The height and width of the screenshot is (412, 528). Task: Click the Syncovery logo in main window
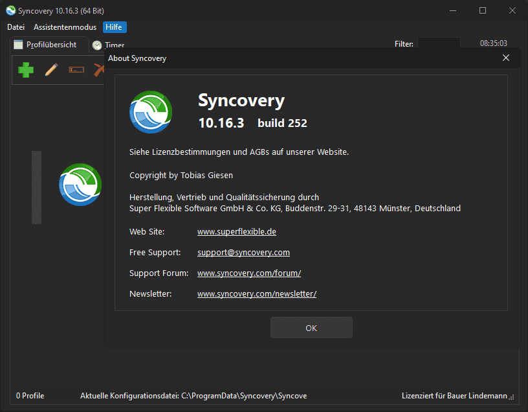pos(80,185)
